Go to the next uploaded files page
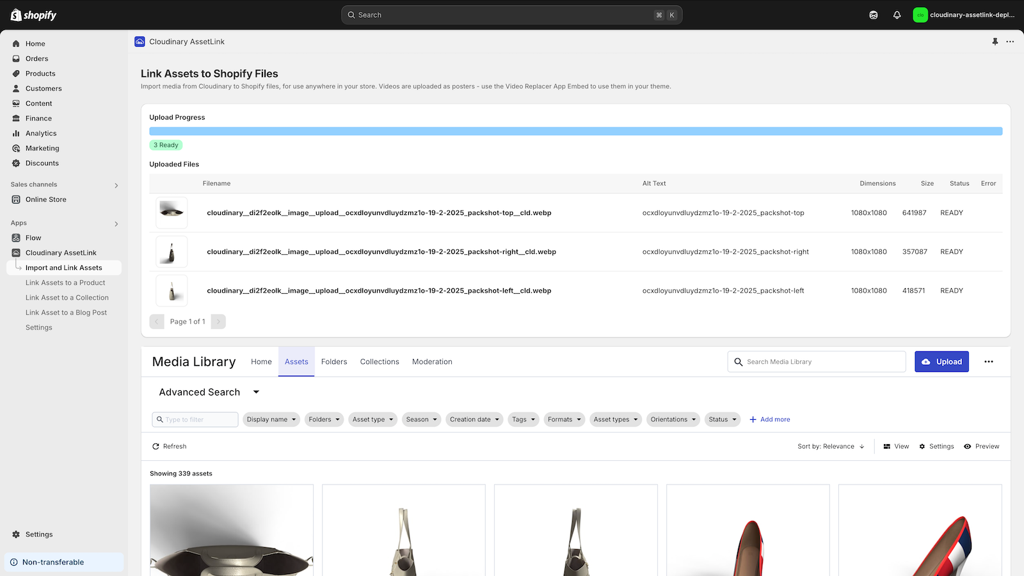1024x576 pixels. [x=218, y=321]
